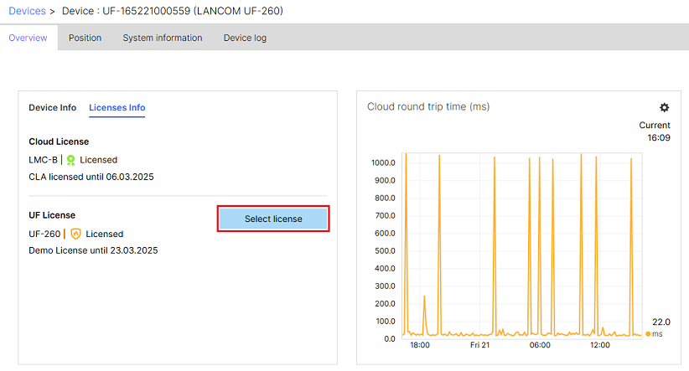The width and height of the screenshot is (689, 371).
Task: Open the Device log tab
Action: point(245,38)
